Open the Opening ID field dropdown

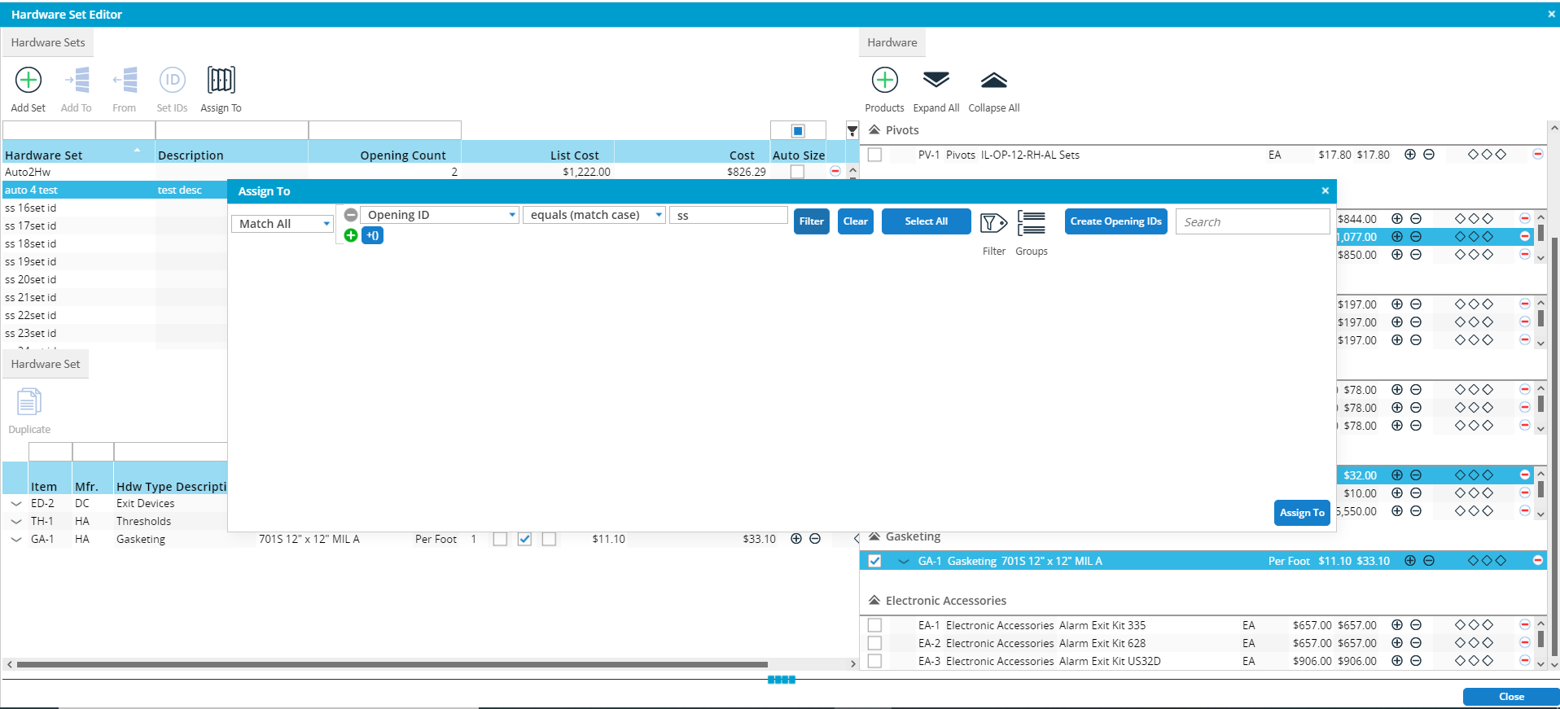[440, 215]
